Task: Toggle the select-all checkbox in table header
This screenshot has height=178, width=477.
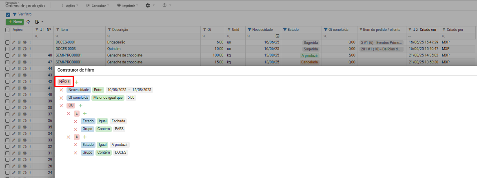Action: [x=8, y=30]
